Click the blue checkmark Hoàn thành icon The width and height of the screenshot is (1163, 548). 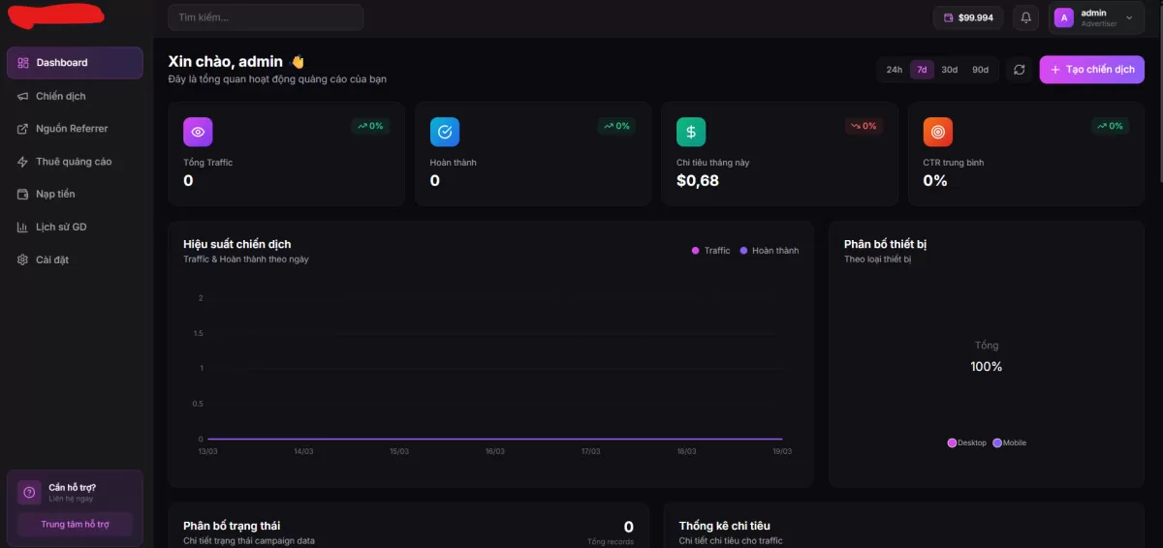(x=445, y=132)
